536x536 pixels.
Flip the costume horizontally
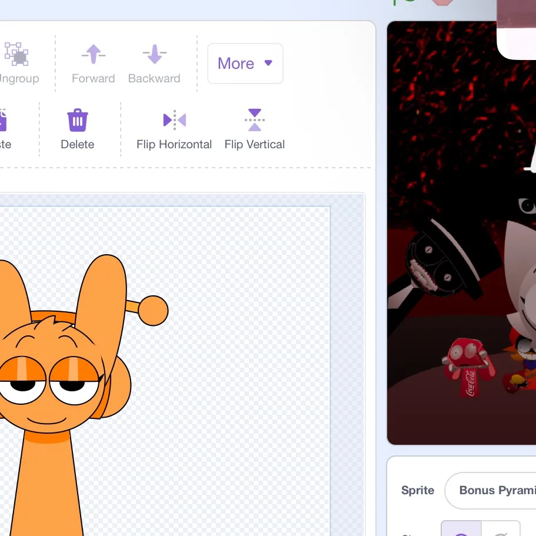[174, 129]
